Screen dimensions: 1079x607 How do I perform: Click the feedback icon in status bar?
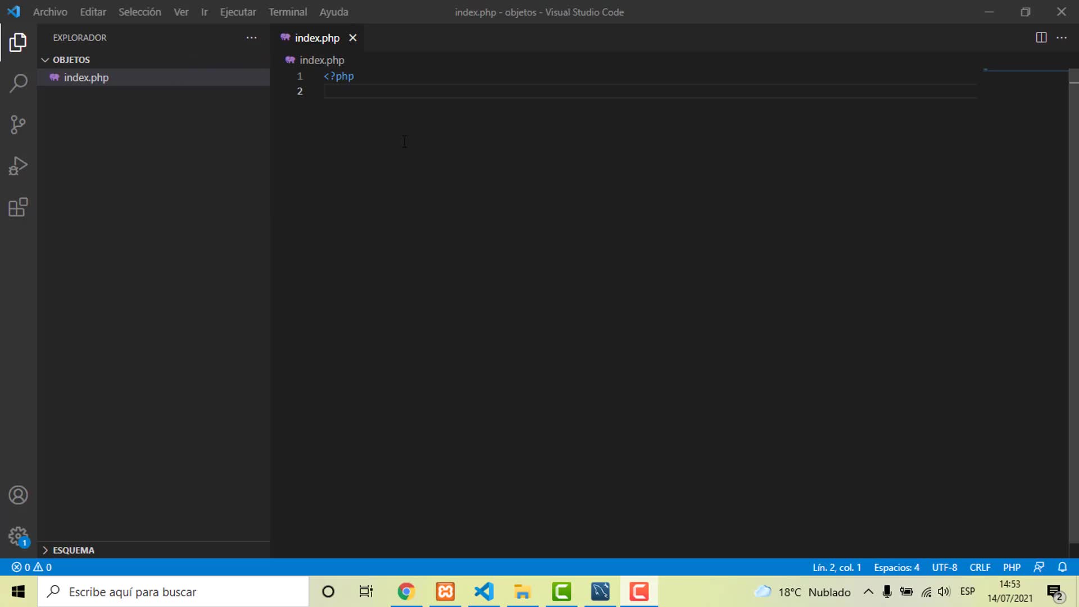[1039, 567]
